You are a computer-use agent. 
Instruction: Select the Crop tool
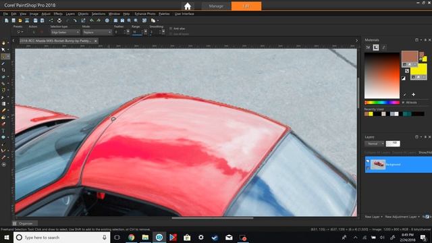(3, 70)
